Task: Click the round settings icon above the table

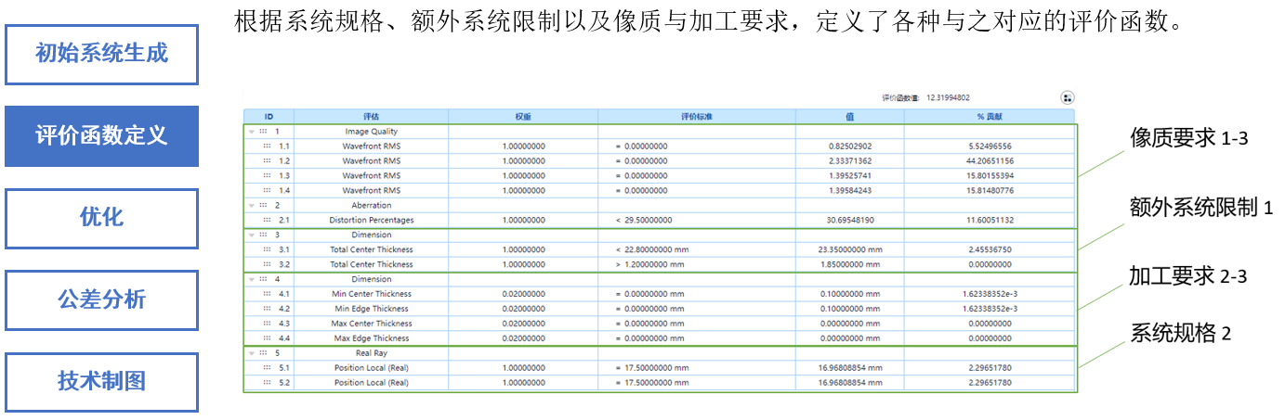Action: coord(1067,97)
